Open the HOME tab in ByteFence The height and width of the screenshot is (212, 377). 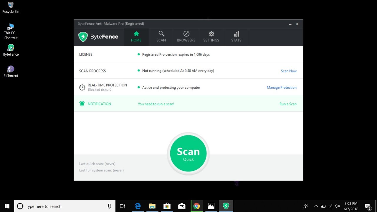[x=136, y=37]
